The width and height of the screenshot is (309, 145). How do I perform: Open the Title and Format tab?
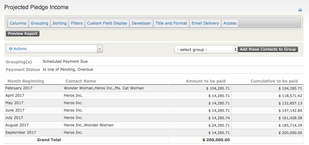click(171, 23)
